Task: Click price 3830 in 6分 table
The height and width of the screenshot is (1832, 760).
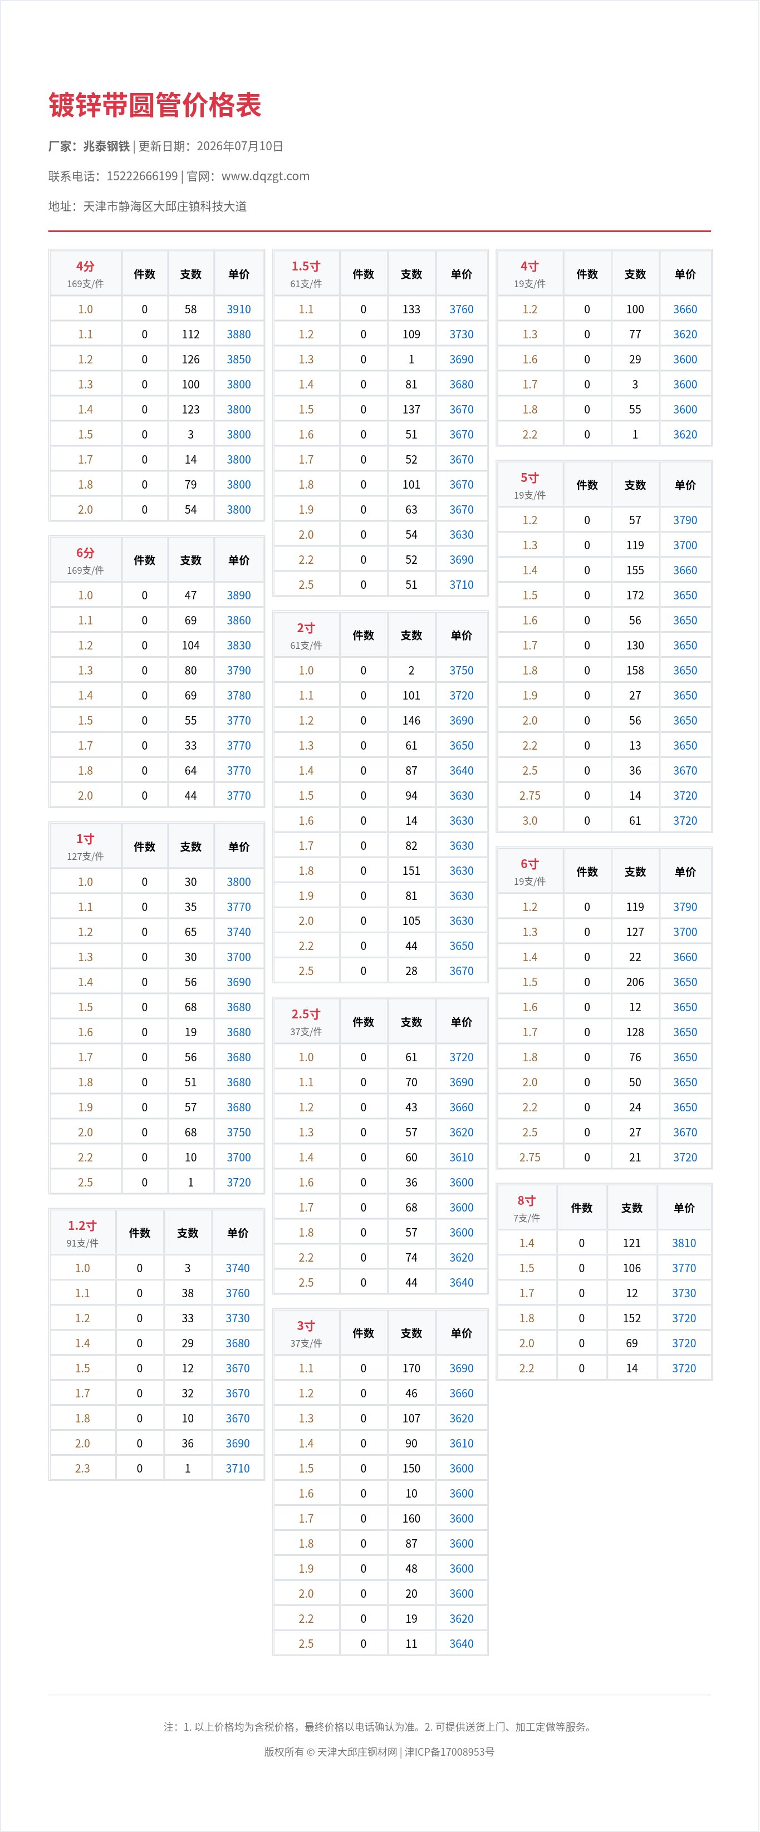Action: point(238,645)
